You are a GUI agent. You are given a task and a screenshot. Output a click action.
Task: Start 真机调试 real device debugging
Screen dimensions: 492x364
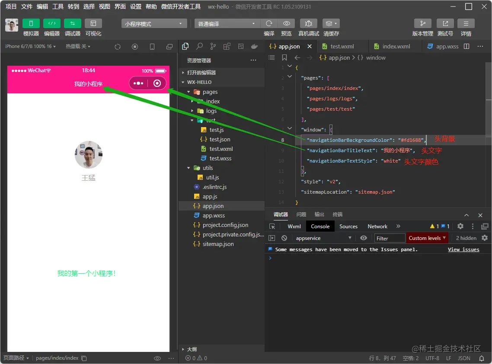coord(308,23)
